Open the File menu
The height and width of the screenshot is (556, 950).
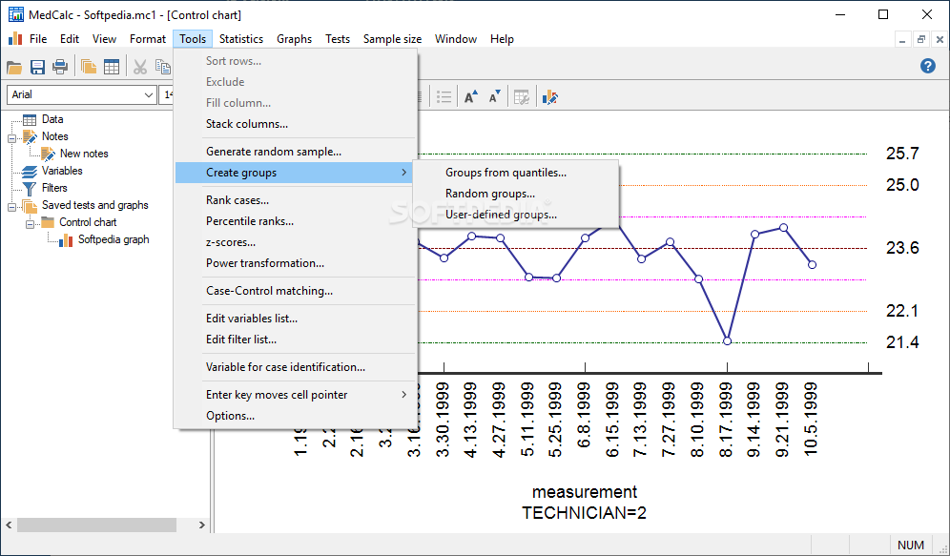coord(38,39)
